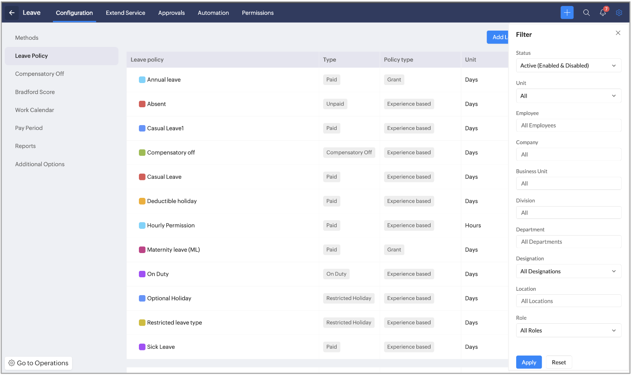This screenshot has width=632, height=375.
Task: Close the Filter panel
Action: click(x=618, y=33)
